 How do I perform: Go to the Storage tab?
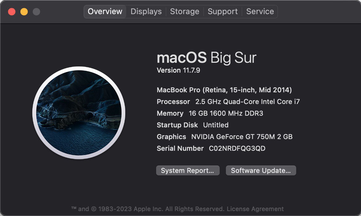point(185,12)
